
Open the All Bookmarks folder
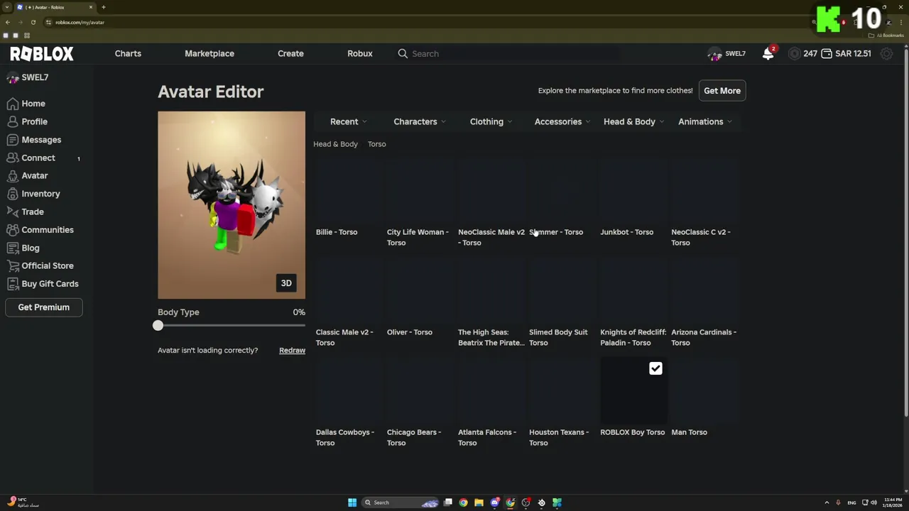coord(885,35)
